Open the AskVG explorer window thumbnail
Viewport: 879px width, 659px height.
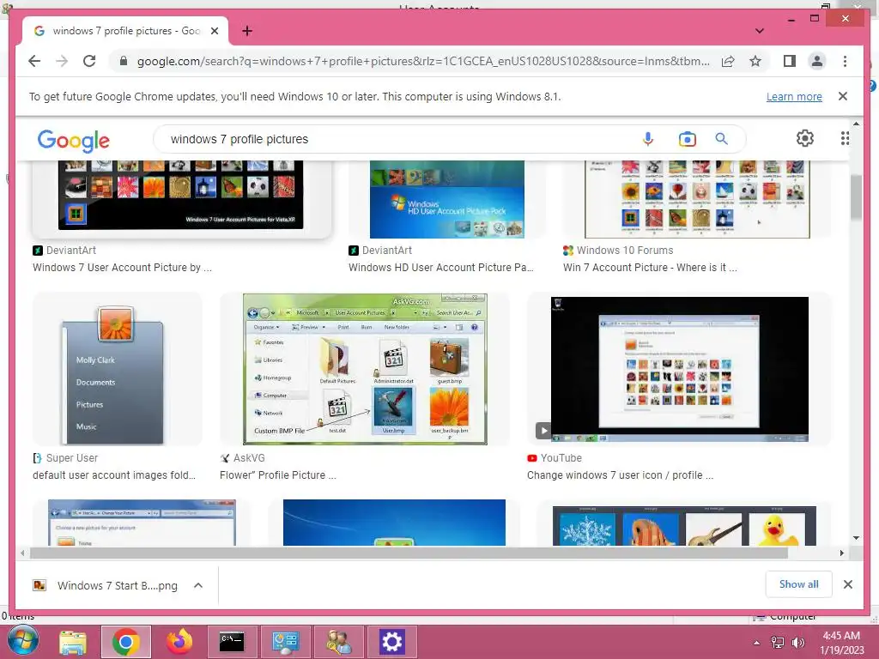click(x=365, y=369)
